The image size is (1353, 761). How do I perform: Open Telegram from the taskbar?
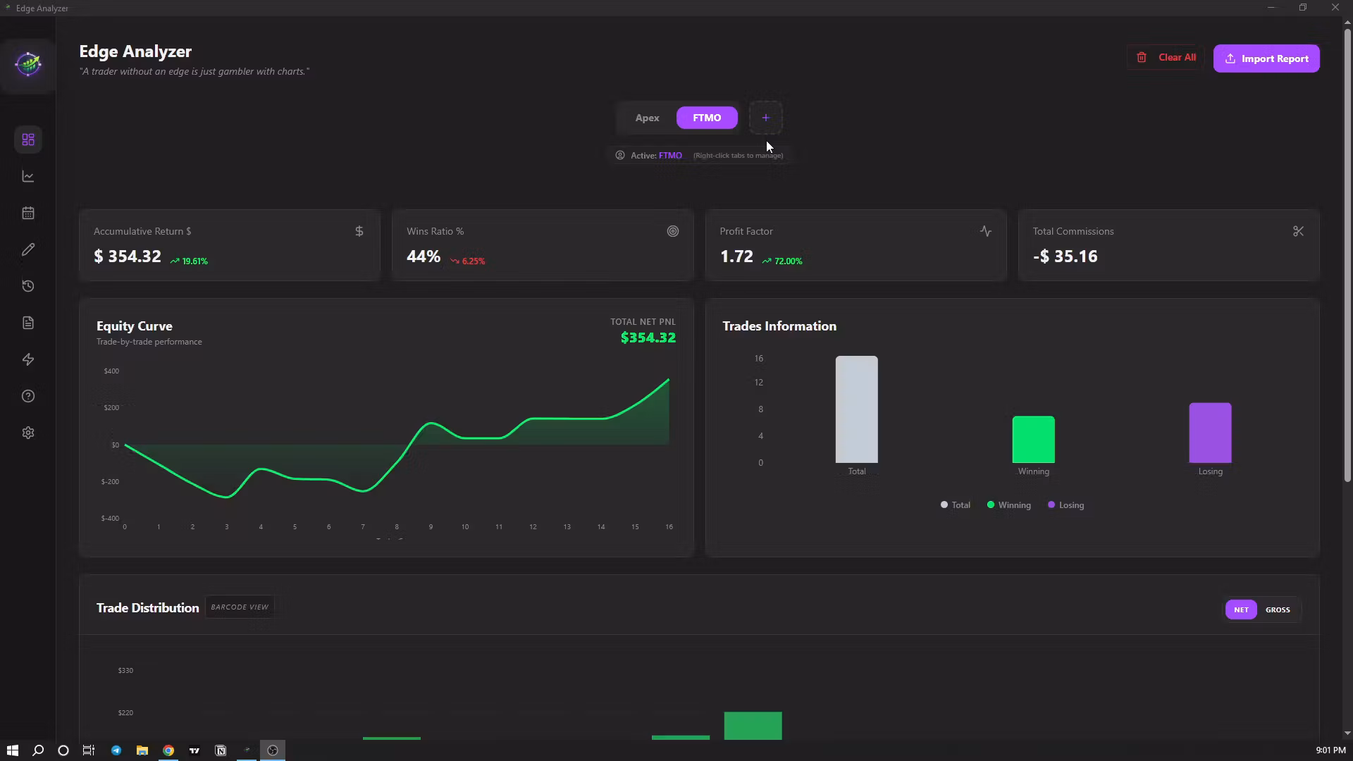(116, 750)
